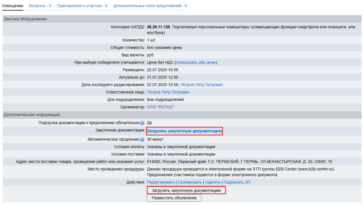Screen dimensions: 363x205
Task: Click Скопировать action link
Action: (x=190, y=182)
